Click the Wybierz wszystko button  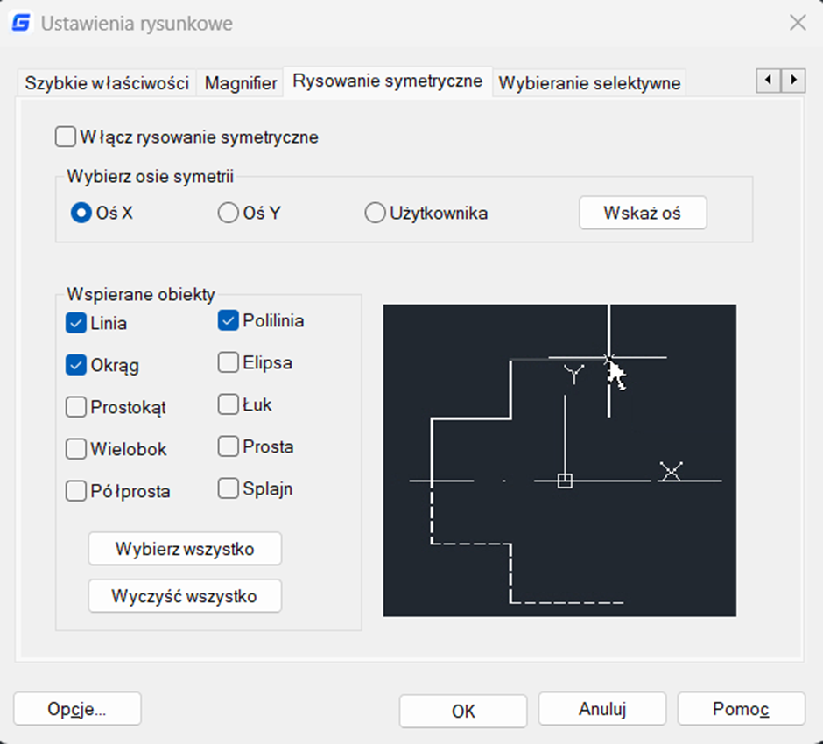(185, 550)
